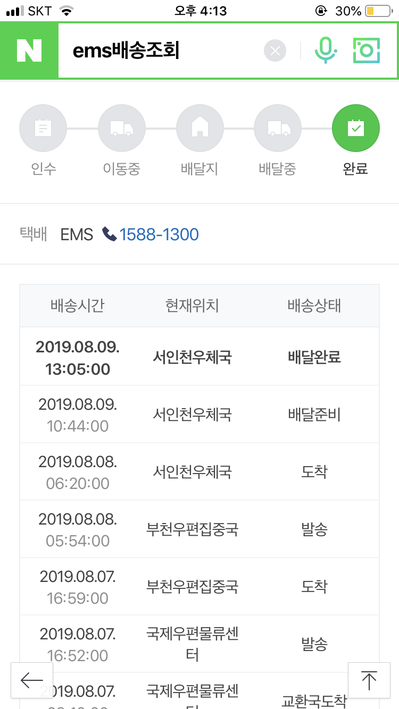Click the 현재위치 column header
The image size is (399, 709).
point(192,306)
